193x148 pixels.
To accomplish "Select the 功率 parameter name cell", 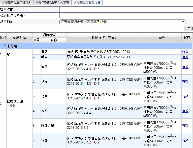I will [54, 96].
